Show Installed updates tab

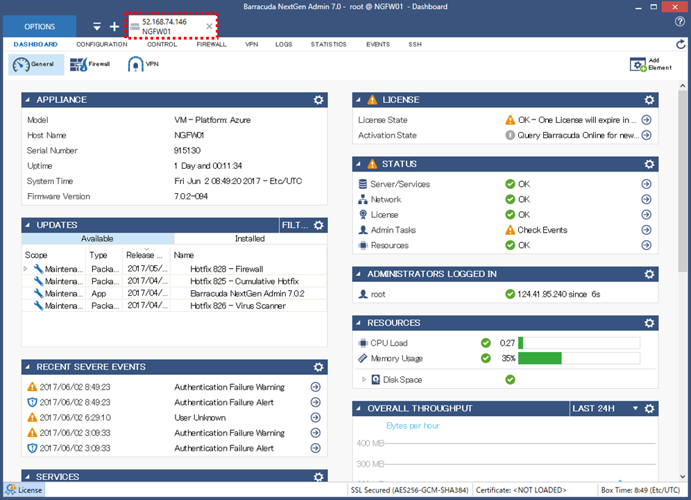click(250, 239)
